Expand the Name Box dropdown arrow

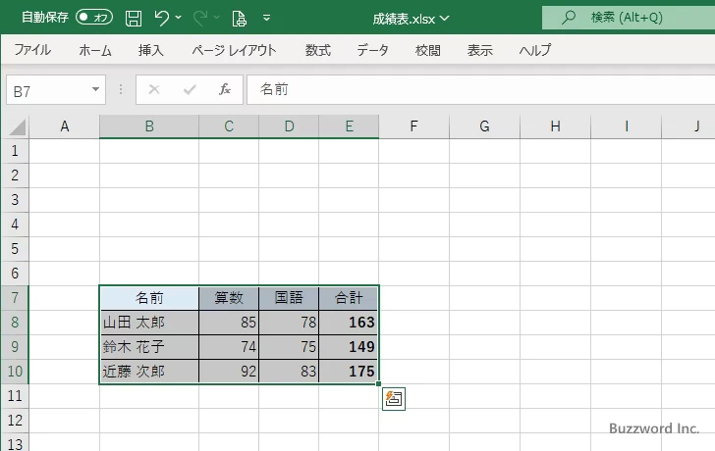(96, 89)
